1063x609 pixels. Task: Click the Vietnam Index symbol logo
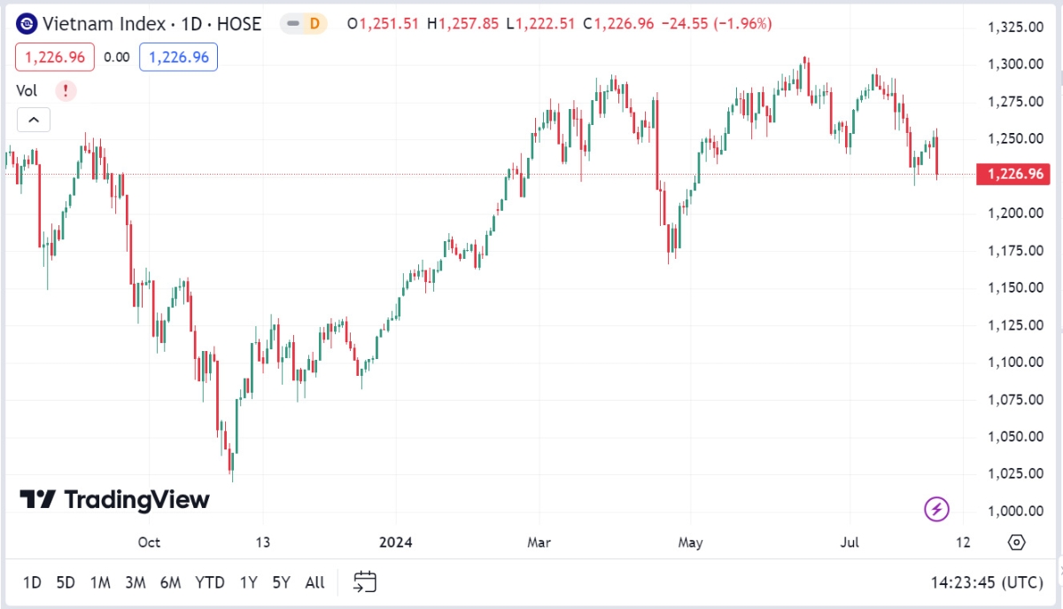coord(27,24)
